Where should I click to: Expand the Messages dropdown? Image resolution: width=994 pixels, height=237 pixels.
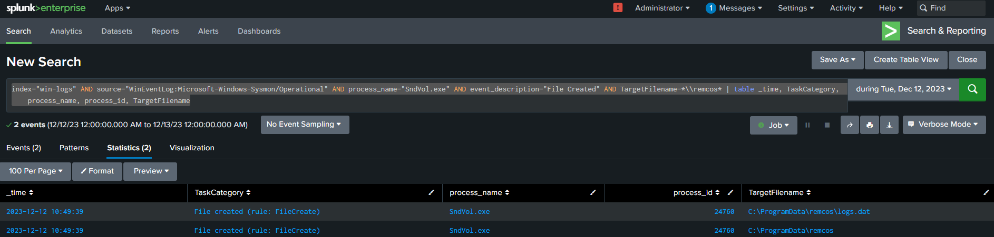click(740, 8)
